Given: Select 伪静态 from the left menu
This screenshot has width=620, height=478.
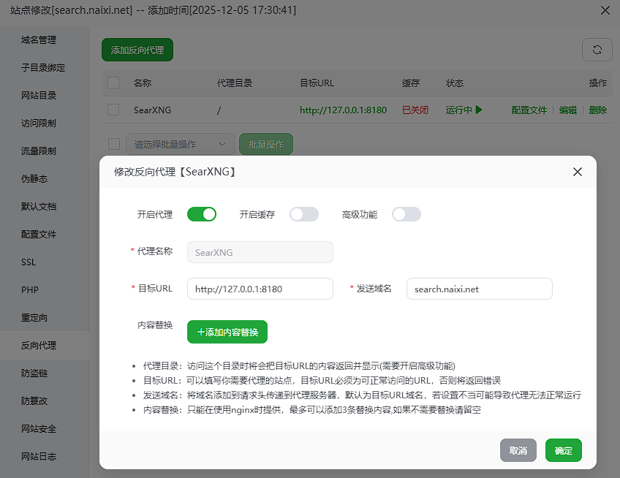Looking at the screenshot, I should (34, 178).
